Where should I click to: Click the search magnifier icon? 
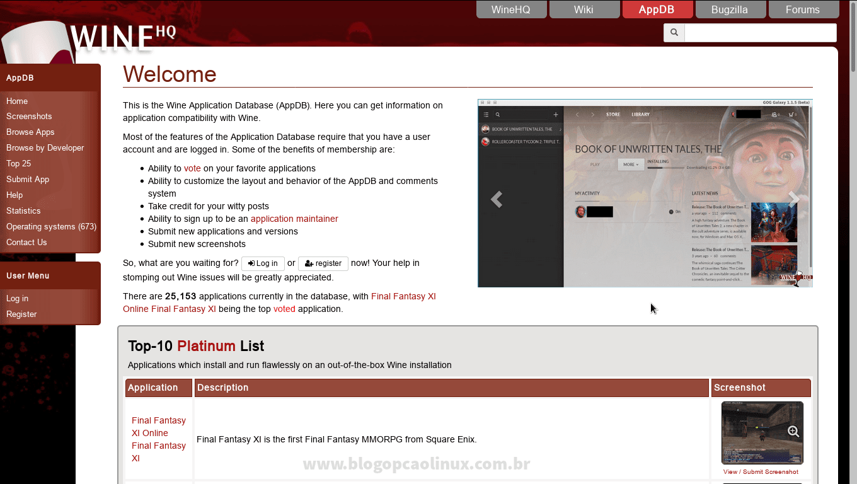674,33
